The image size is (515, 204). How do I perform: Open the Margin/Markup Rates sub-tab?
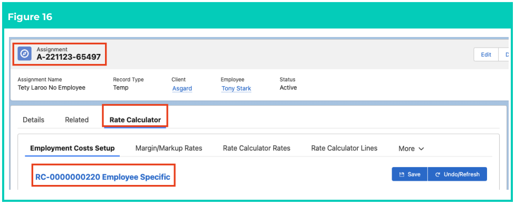(169, 148)
